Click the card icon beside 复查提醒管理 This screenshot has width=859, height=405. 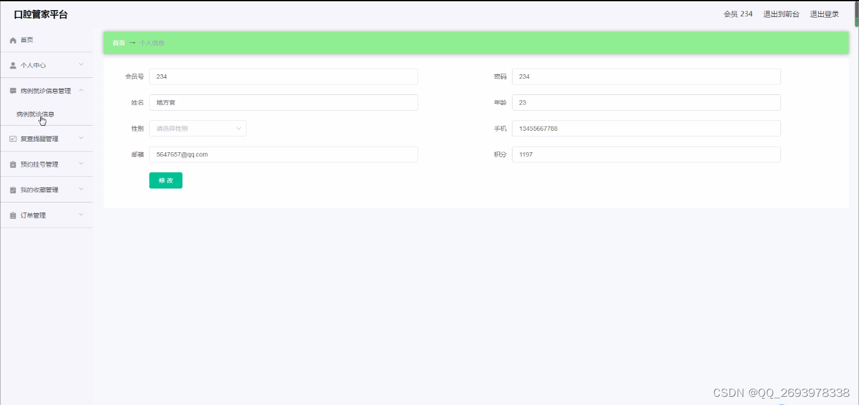point(13,139)
